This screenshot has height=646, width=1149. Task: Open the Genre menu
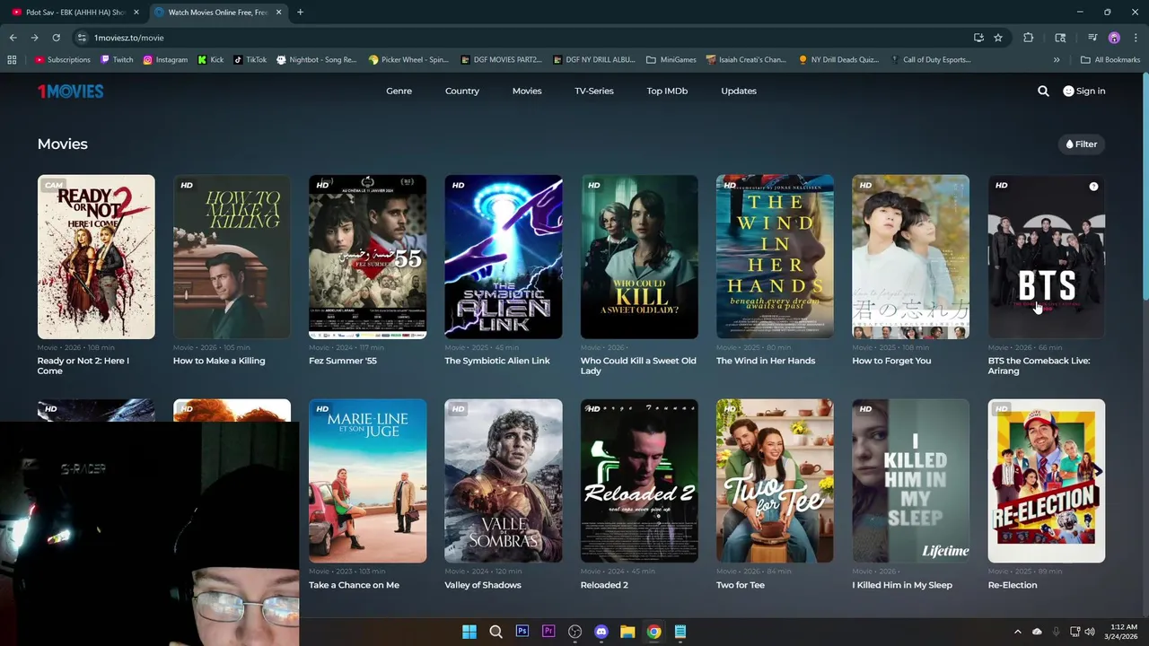click(399, 91)
